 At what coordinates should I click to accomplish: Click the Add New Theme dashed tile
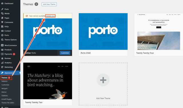[103, 84]
